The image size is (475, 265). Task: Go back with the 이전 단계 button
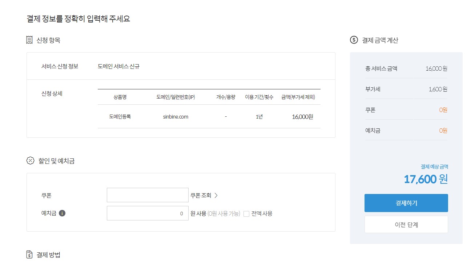pyautogui.click(x=406, y=224)
